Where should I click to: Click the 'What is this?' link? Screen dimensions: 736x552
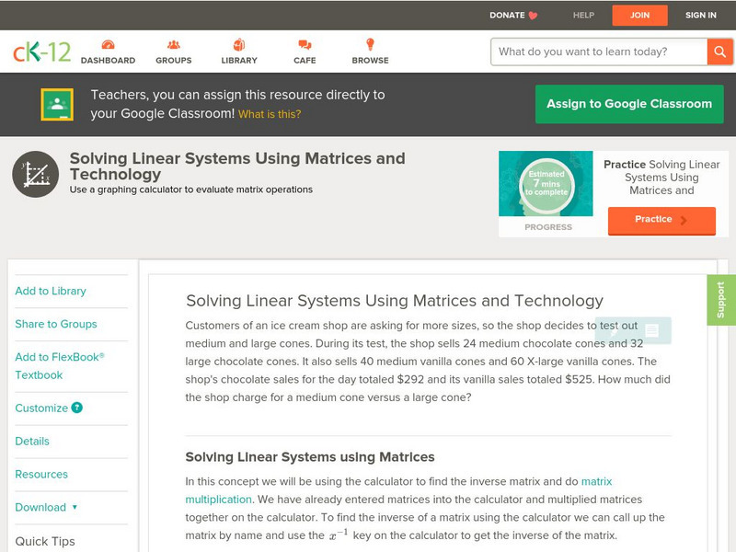coord(270,115)
